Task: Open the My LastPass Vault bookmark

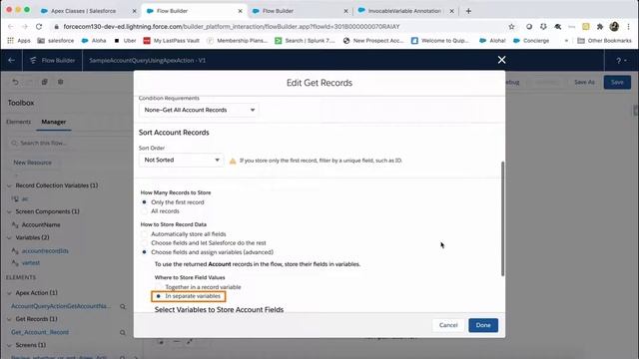Action: [x=172, y=40]
